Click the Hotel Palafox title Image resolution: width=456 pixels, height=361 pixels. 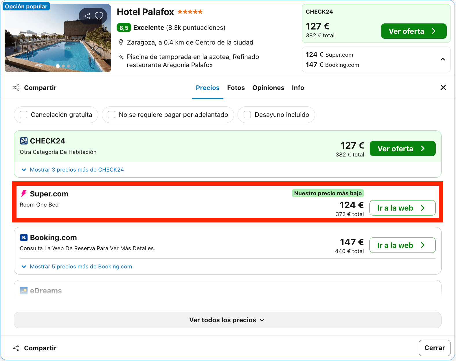145,12
